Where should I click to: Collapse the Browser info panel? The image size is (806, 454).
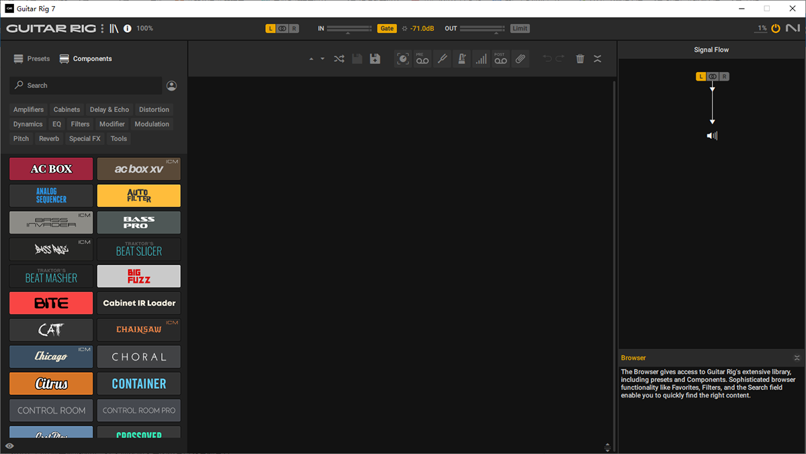[x=797, y=358]
